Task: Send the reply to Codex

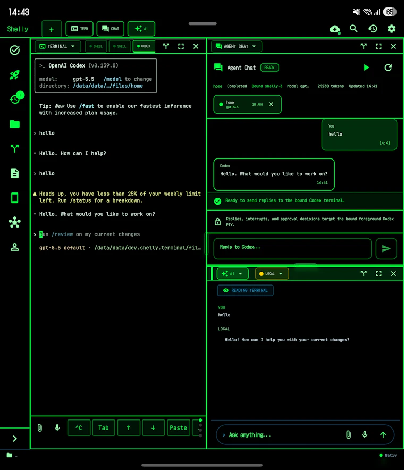Action: pos(386,248)
